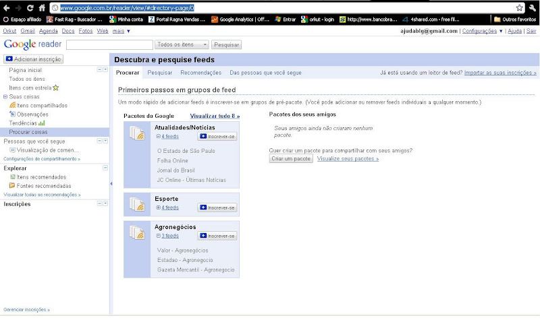This screenshot has width=540, height=326.
Task: Open the 4shared.com bookmark
Action: click(431, 20)
